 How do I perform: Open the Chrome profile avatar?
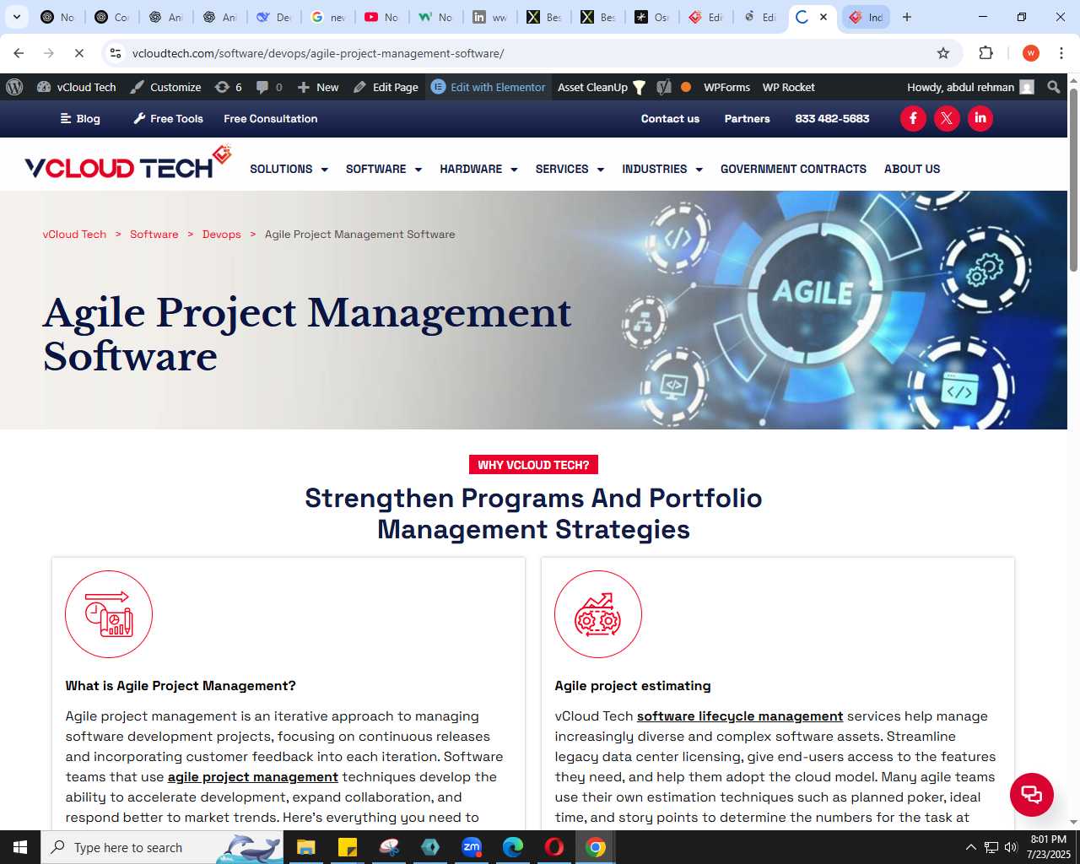(x=1031, y=53)
